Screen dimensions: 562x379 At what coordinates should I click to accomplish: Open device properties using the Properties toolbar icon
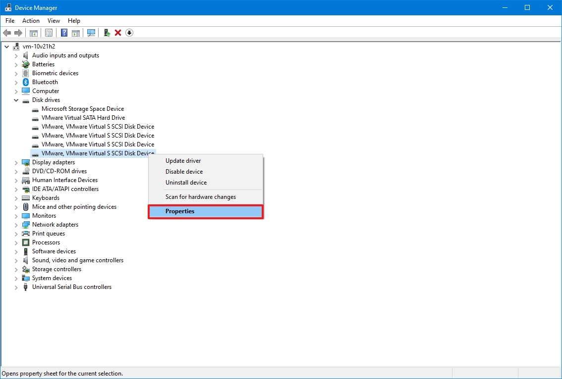tap(49, 33)
